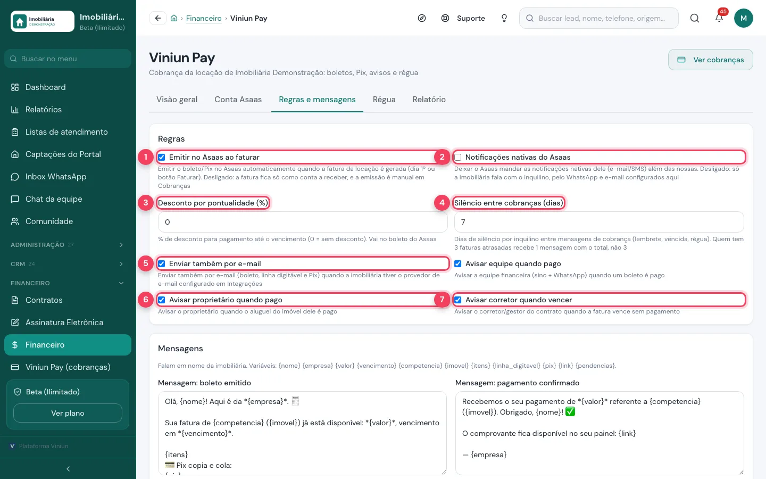Viewport: 766px width, 479px height.
Task: Collapse the sidebar with bottom chevron
Action: [x=68, y=469]
